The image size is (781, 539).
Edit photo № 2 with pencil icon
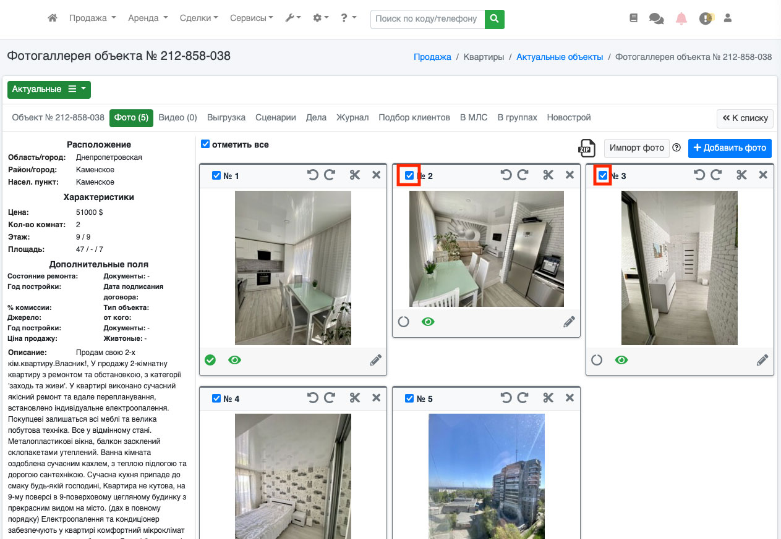[x=569, y=322]
